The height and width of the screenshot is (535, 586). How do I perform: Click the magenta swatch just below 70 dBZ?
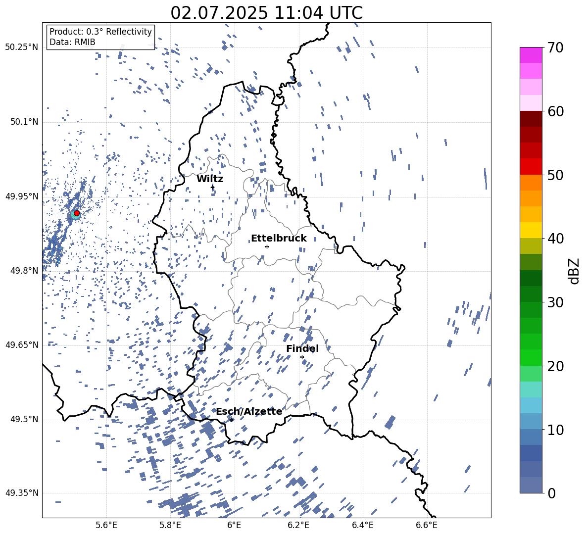coord(531,55)
